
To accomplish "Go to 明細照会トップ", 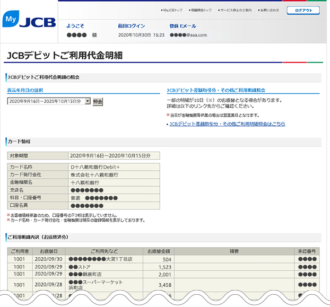I will click(201, 10).
